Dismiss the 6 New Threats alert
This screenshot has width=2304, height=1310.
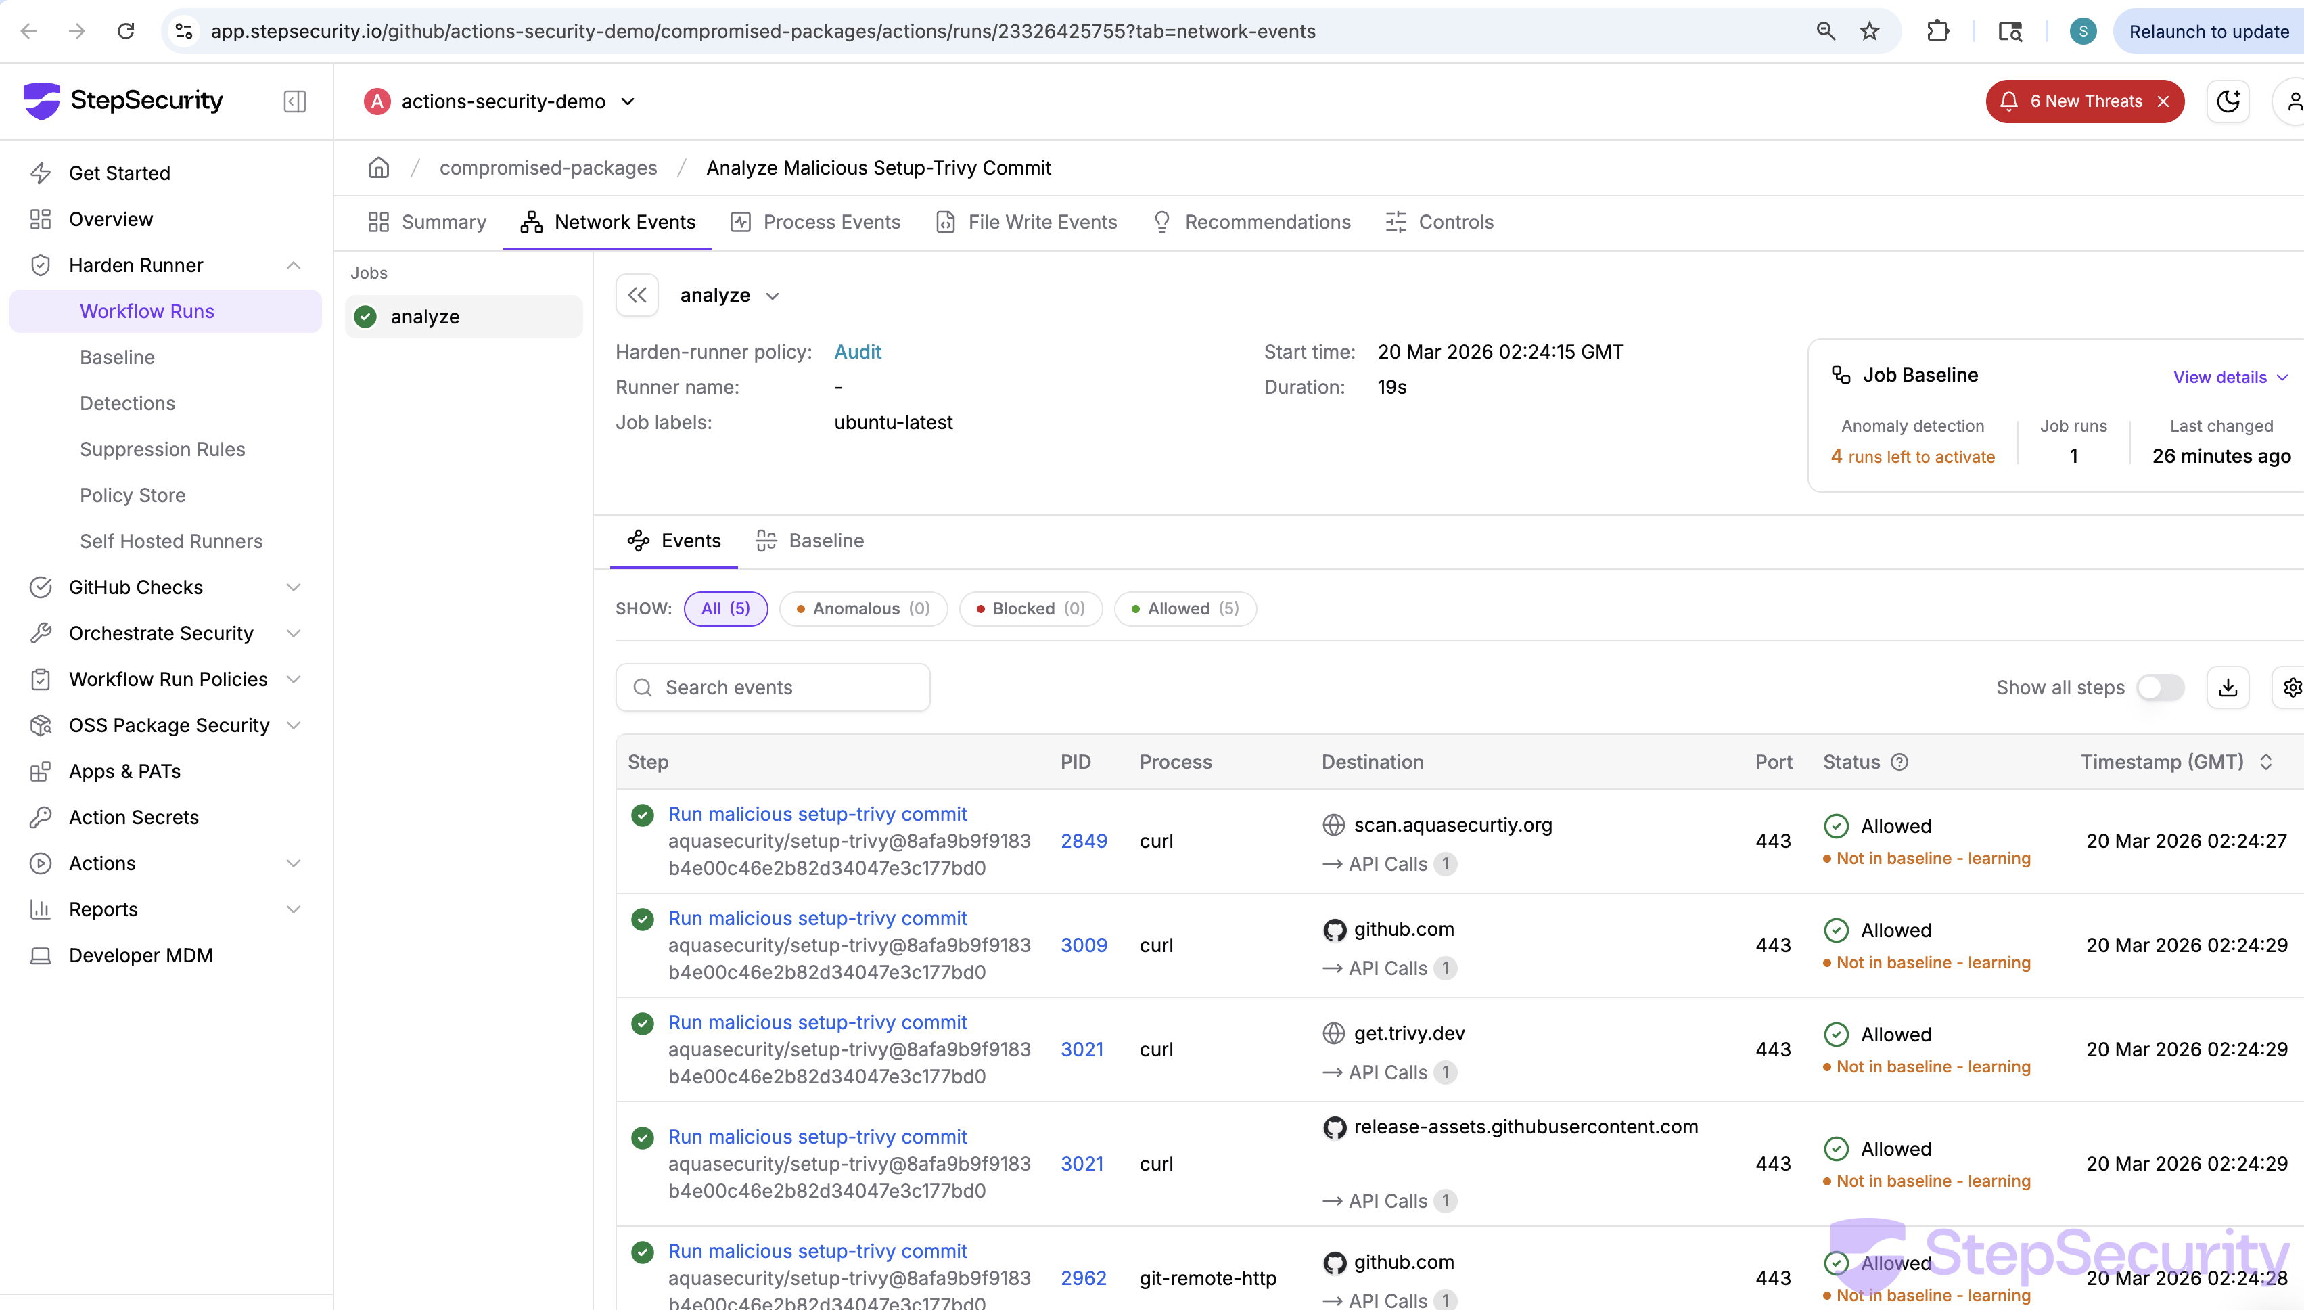click(x=2163, y=101)
